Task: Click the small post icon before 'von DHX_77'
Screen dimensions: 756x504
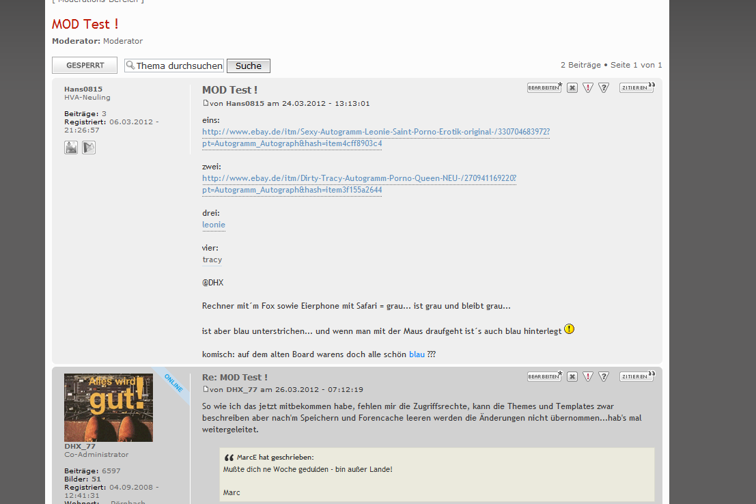Action: click(x=206, y=389)
